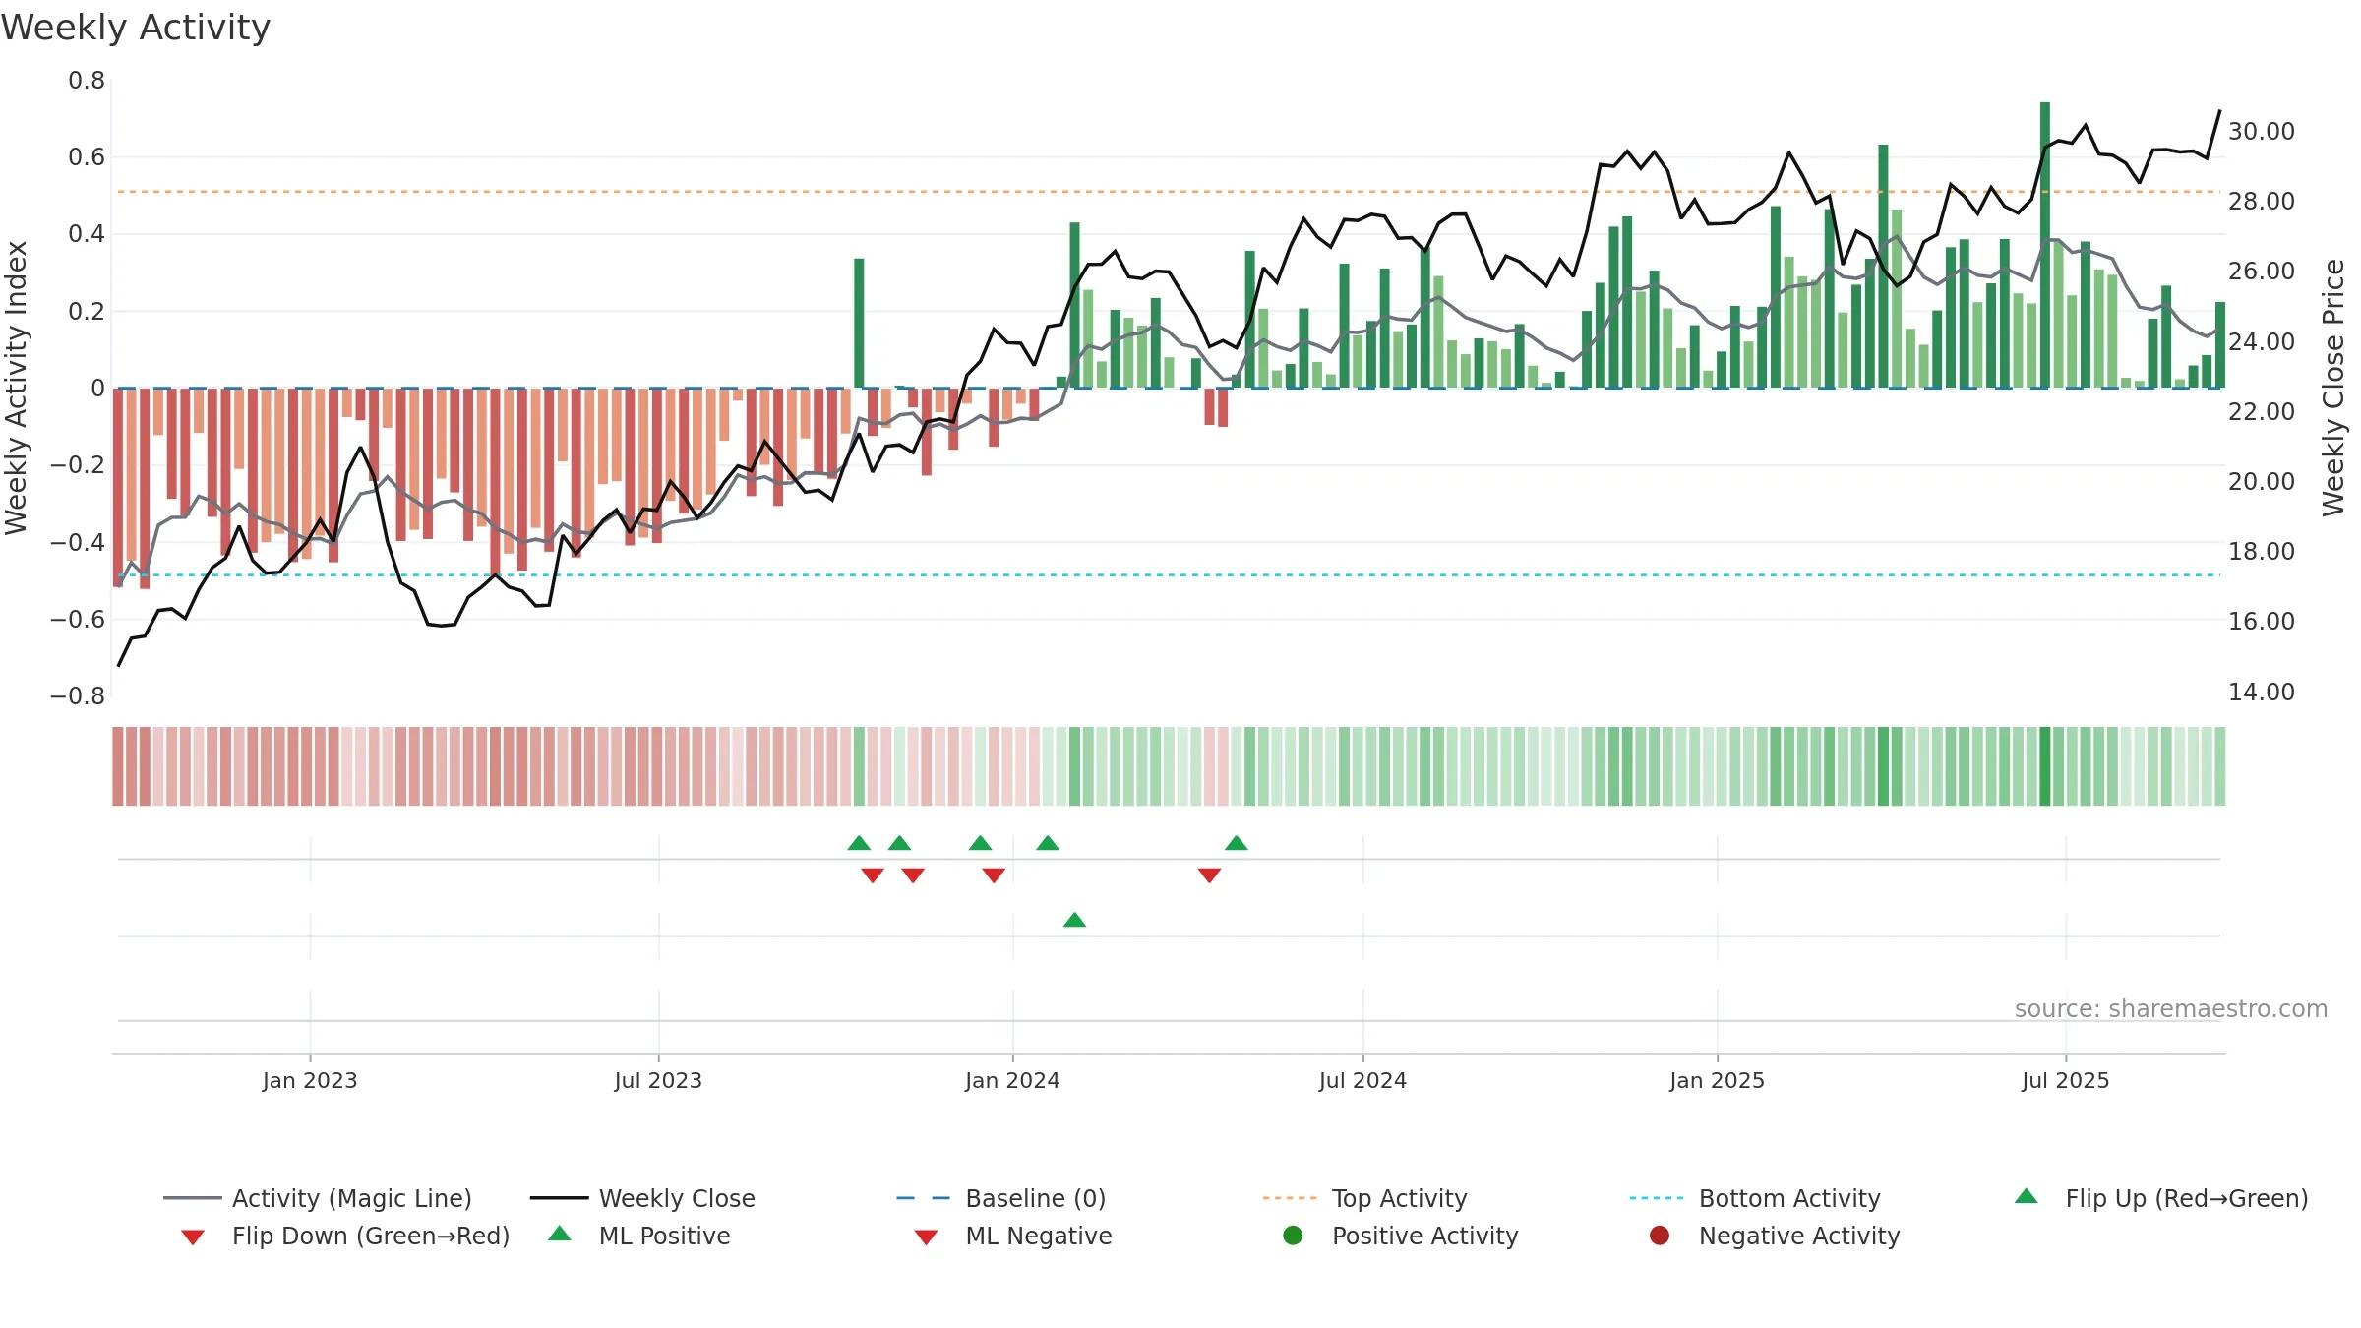Toggle the Flip Down (Green→Red) legend entry

tap(345, 1236)
